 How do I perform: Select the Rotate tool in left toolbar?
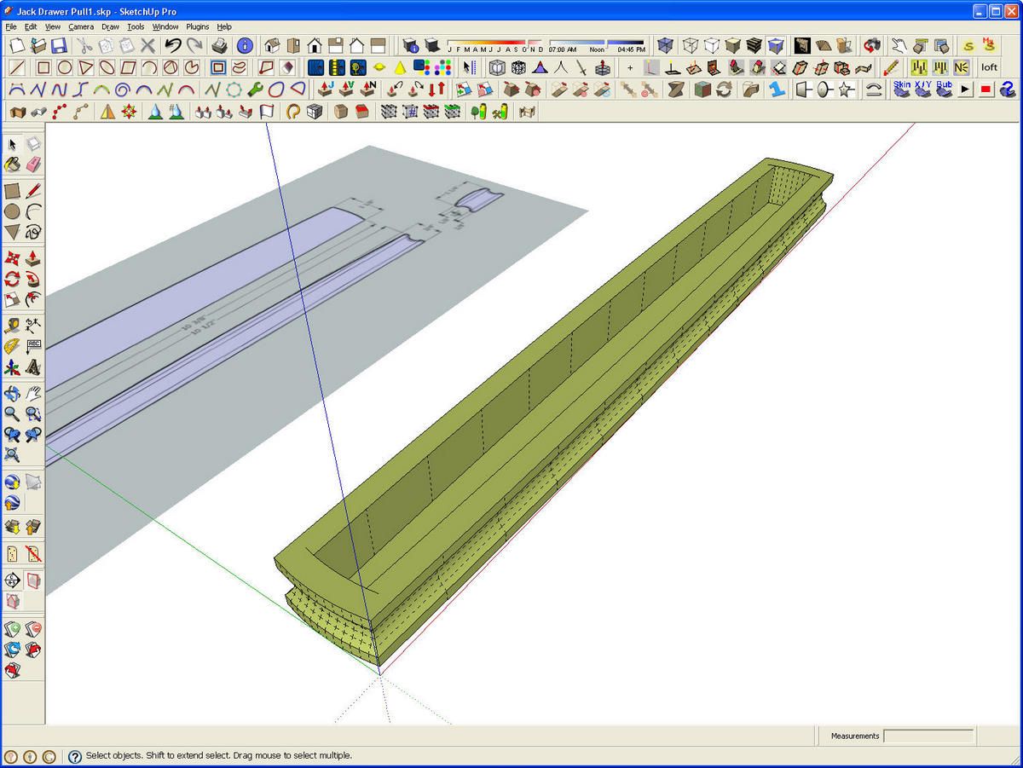point(13,279)
